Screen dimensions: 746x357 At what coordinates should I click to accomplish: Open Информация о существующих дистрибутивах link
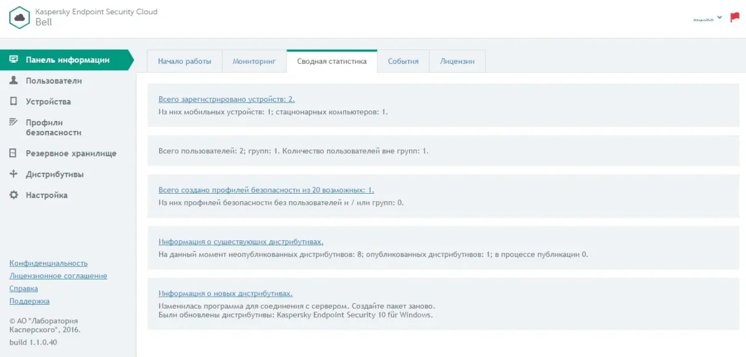pos(241,242)
